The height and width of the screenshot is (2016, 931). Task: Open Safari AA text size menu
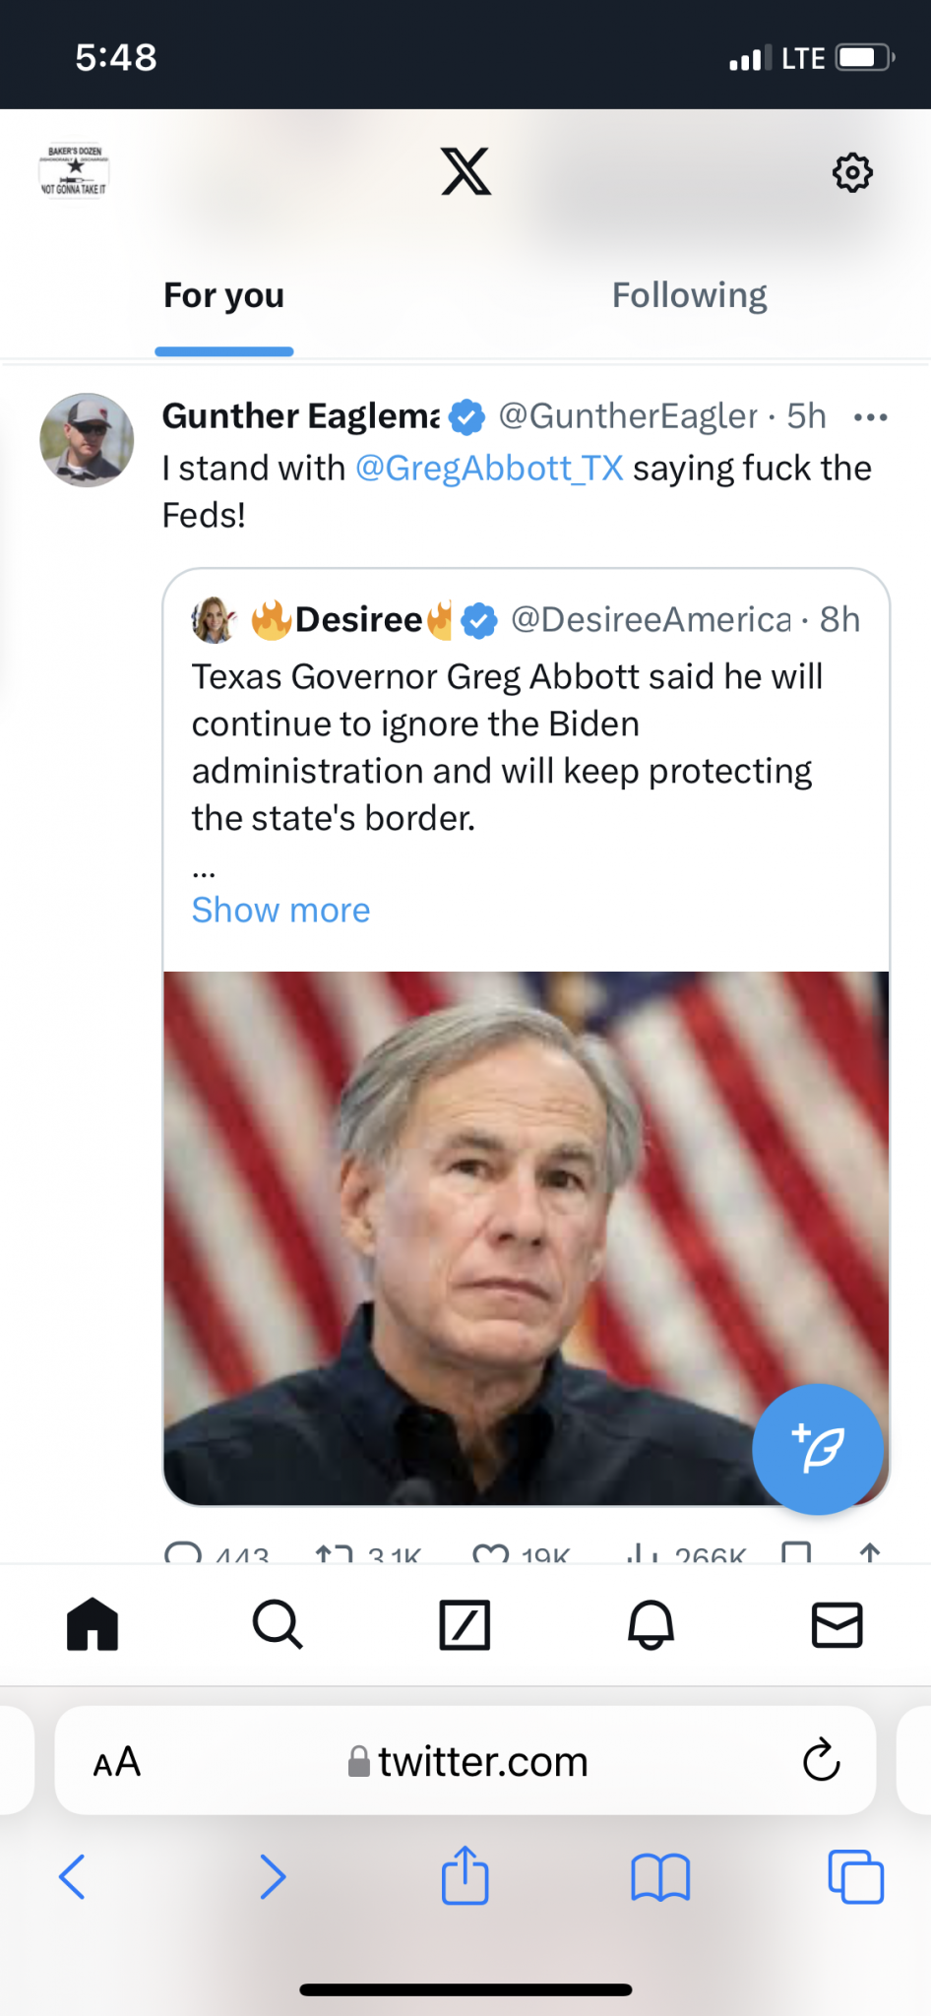(x=117, y=1761)
